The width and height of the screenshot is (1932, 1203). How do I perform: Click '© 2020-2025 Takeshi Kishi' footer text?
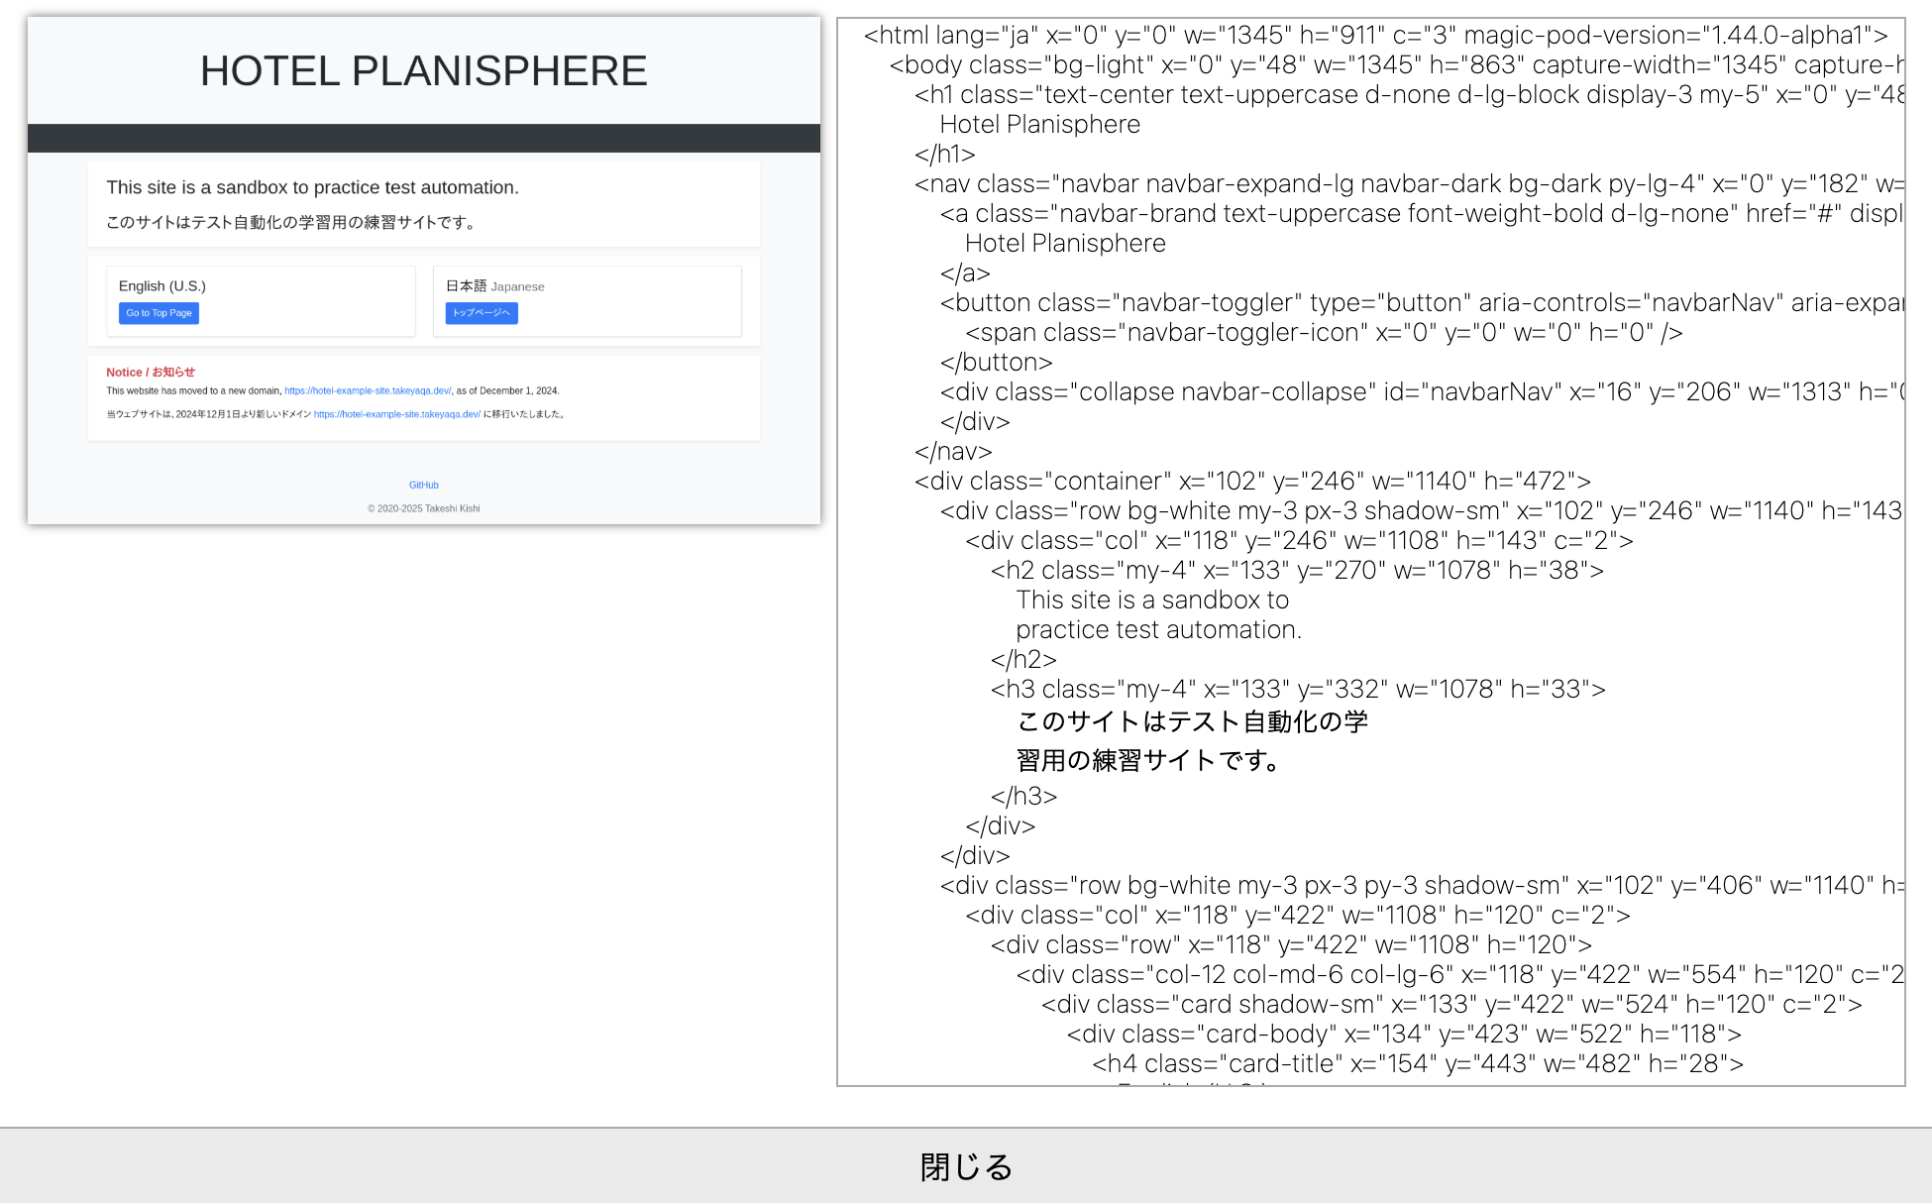[424, 509]
